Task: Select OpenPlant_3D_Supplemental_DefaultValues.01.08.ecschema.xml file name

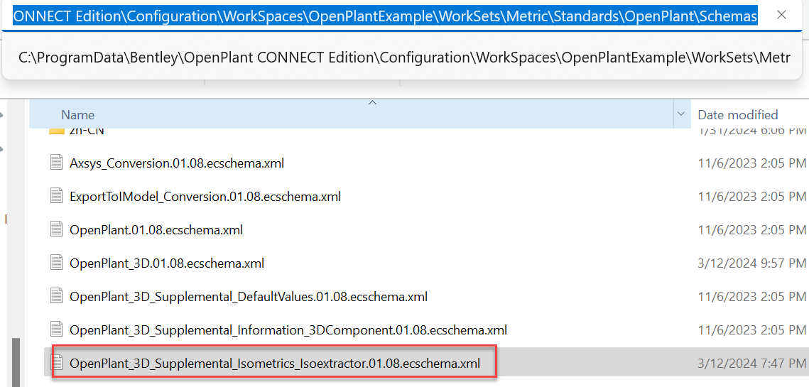Action: point(249,297)
